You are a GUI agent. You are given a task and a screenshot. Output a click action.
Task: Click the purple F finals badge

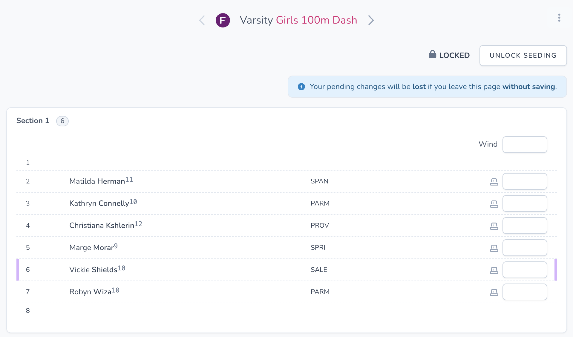(x=223, y=20)
